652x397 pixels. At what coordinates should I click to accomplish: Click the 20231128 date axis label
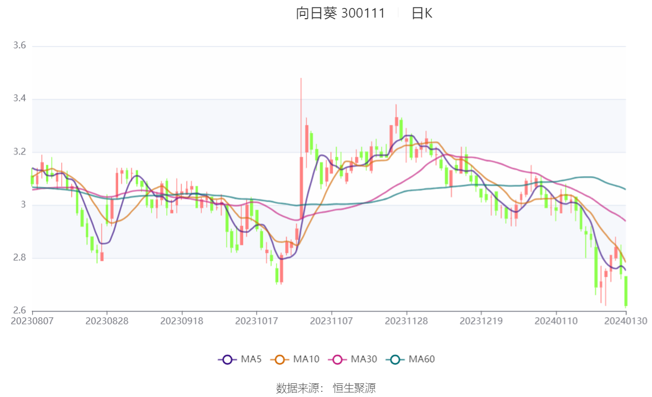(x=406, y=321)
